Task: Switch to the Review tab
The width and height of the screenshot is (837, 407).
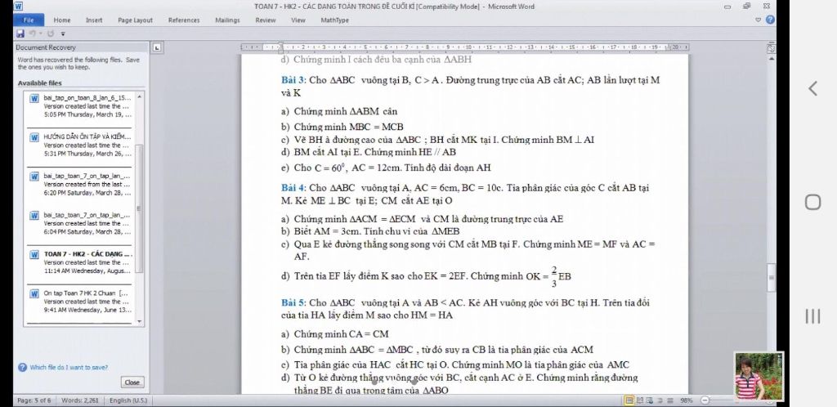Action: coord(266,20)
